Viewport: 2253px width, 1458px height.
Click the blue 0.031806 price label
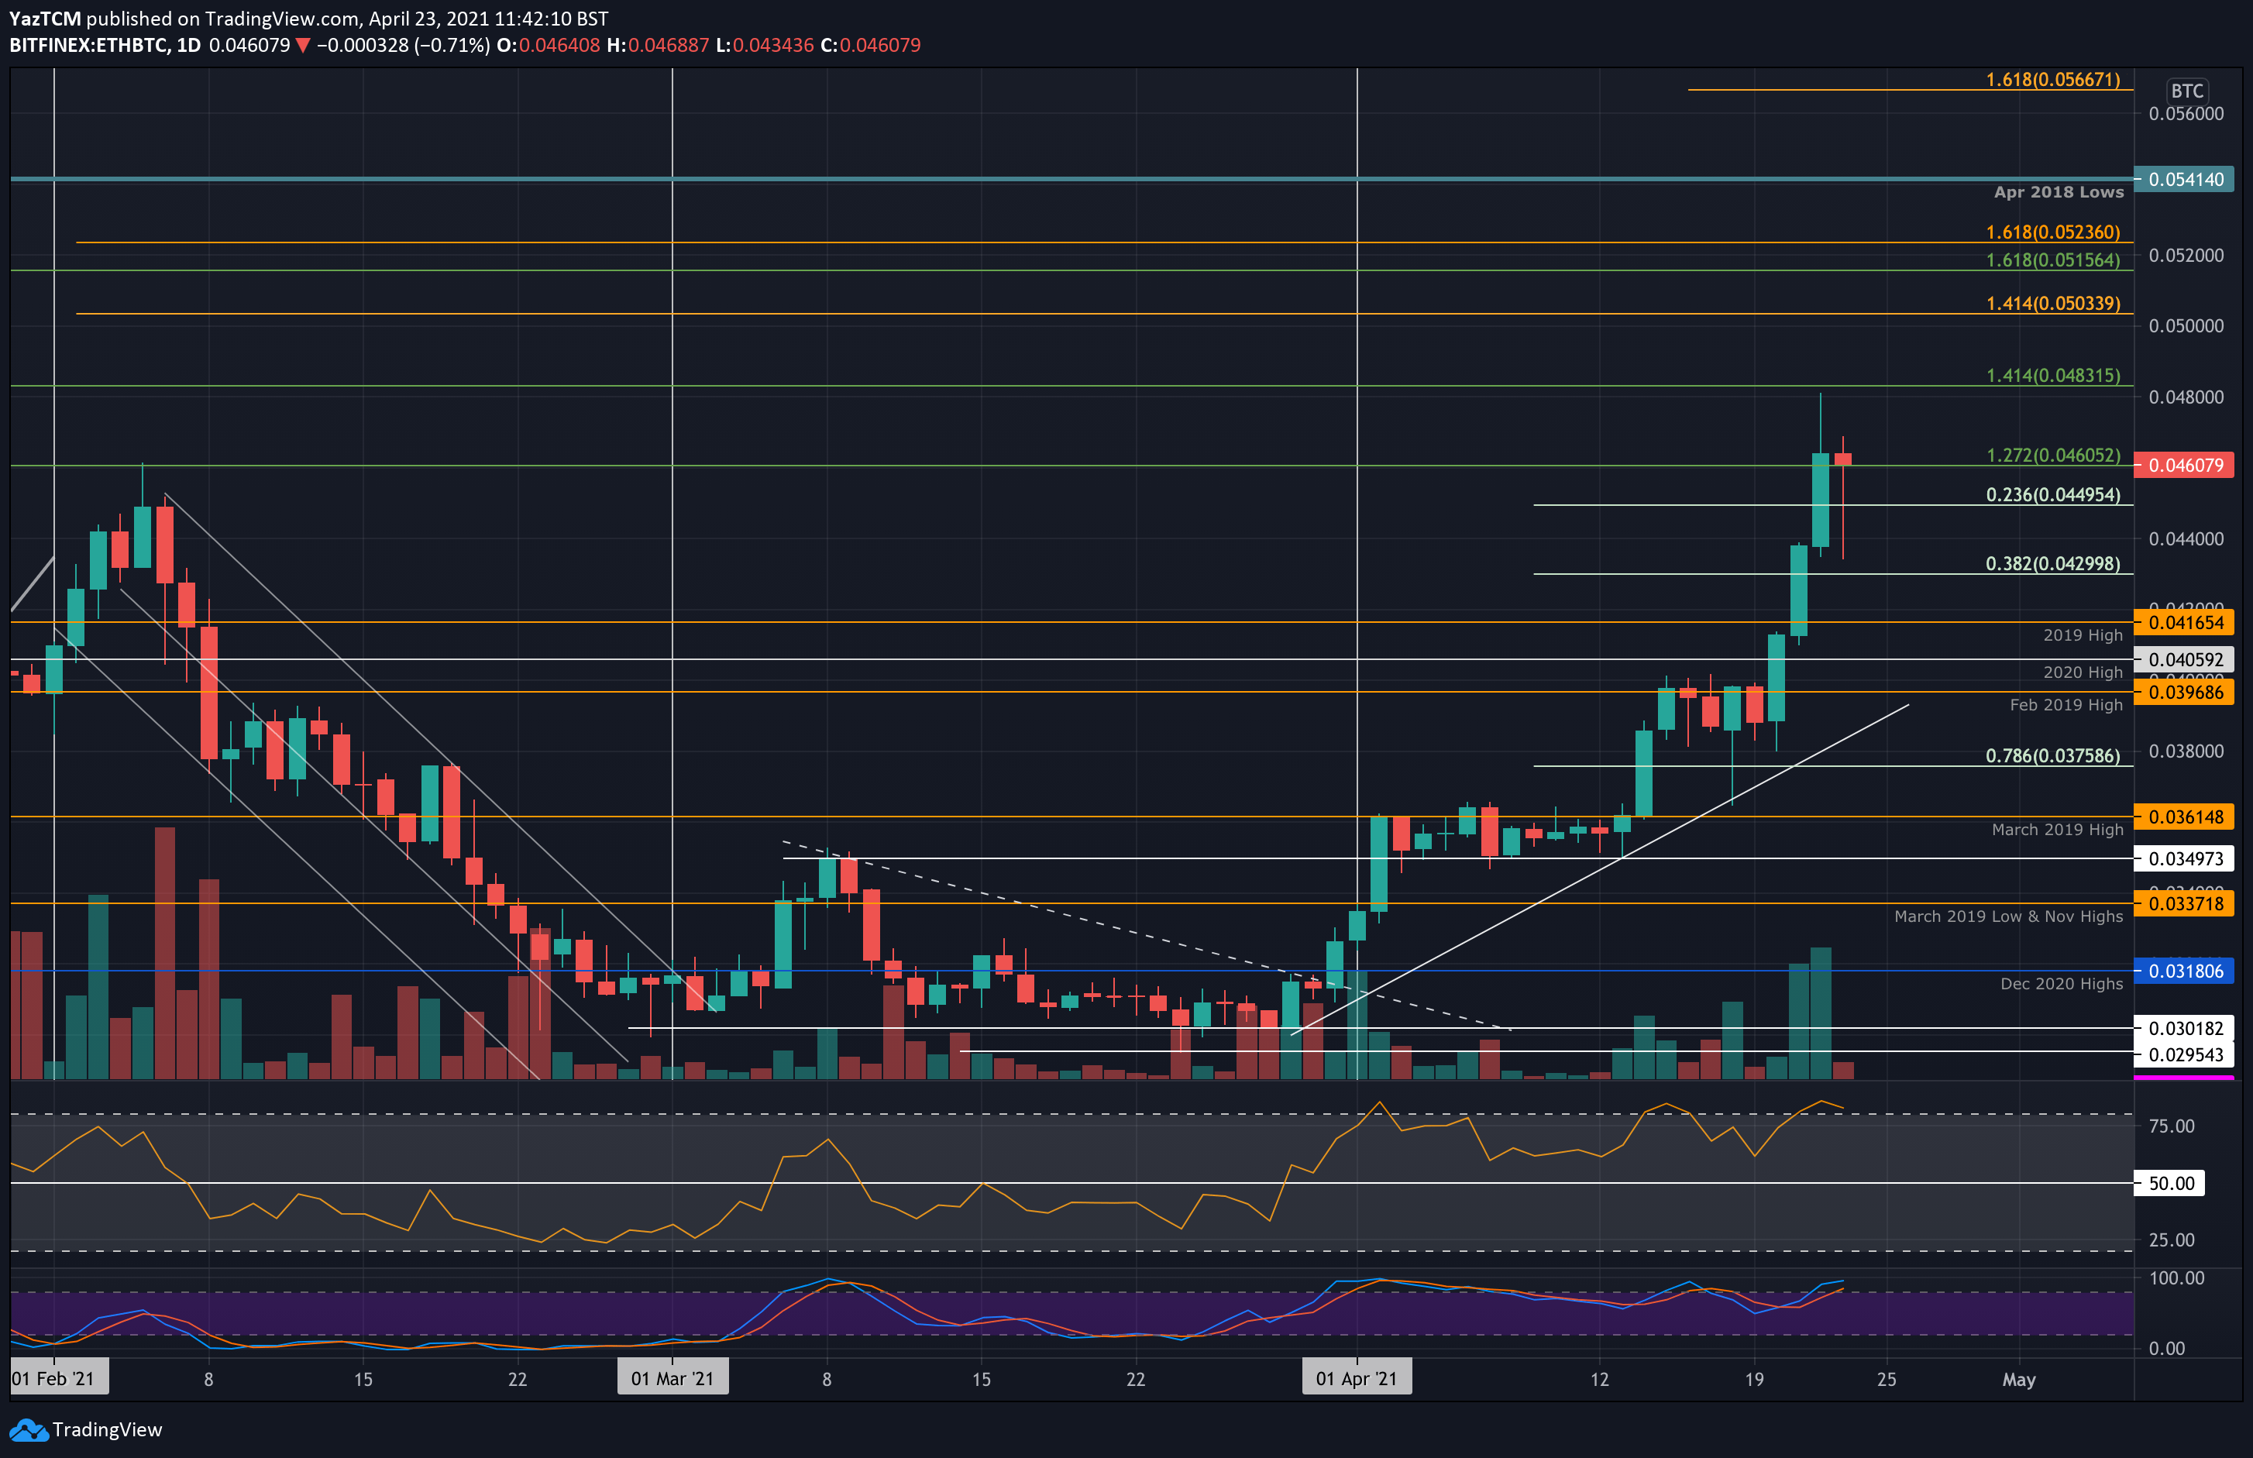2185,971
